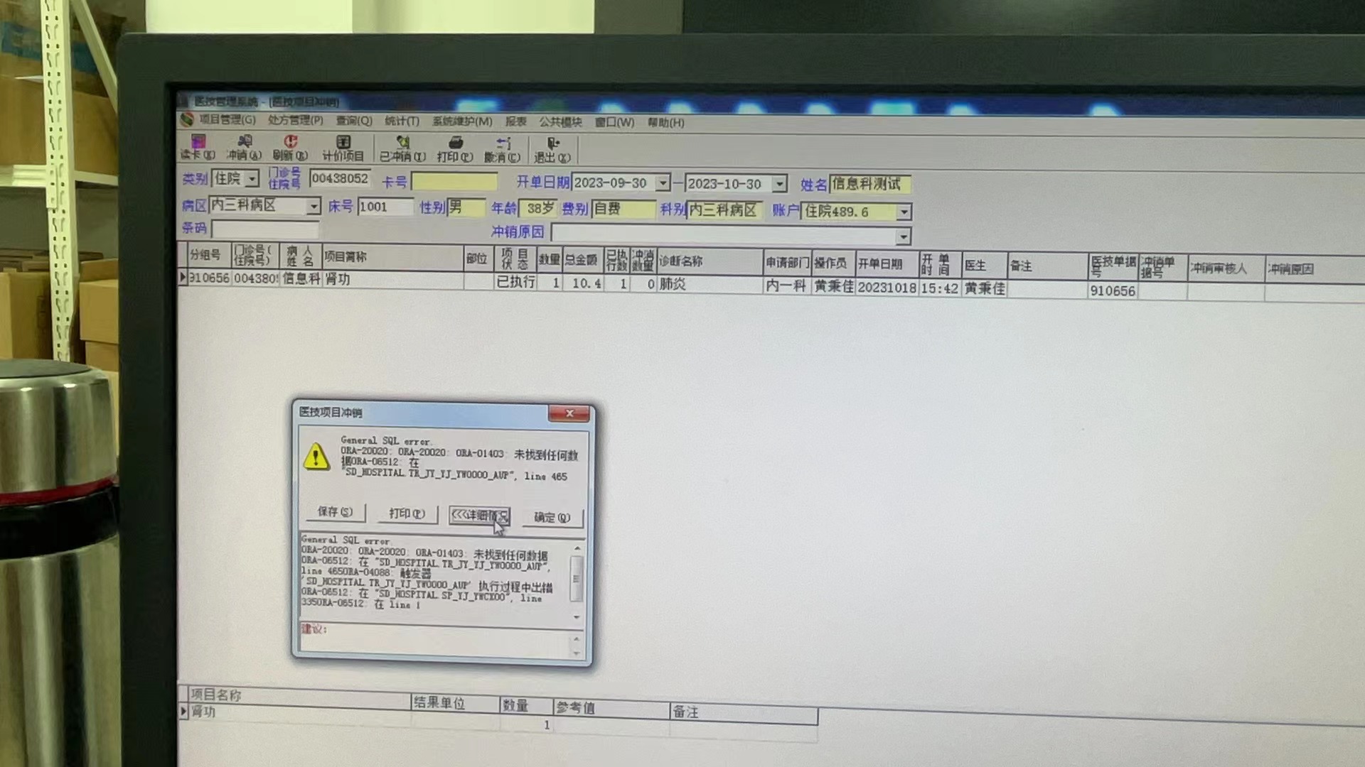Click 确定 button in error dialog
This screenshot has width=1365, height=767.
(552, 517)
